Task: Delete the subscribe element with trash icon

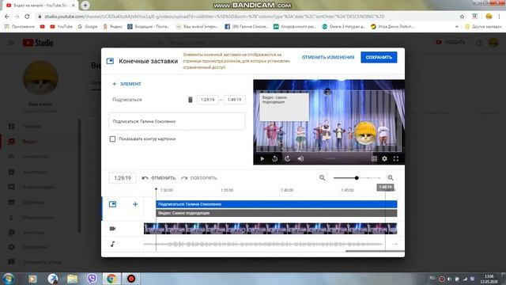Action: [x=190, y=100]
